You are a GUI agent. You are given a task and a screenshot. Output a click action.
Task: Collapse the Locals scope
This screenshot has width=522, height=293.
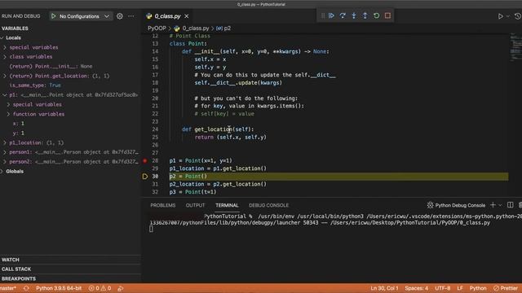coord(2,38)
